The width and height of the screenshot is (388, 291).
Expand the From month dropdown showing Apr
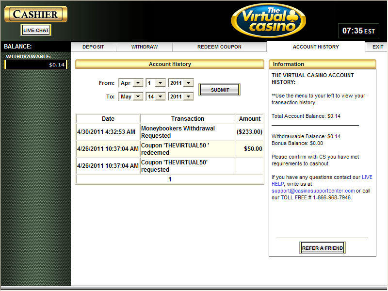coord(131,83)
